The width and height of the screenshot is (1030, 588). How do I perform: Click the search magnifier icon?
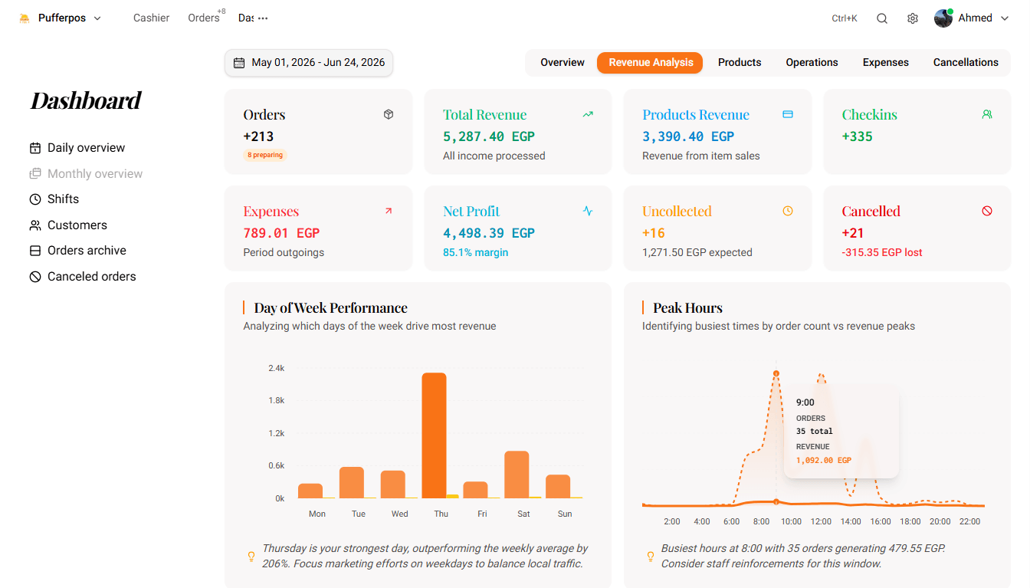click(882, 18)
